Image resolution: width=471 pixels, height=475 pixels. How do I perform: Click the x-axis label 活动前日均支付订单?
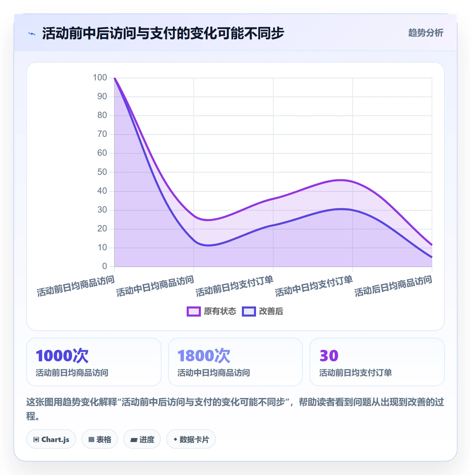234,286
